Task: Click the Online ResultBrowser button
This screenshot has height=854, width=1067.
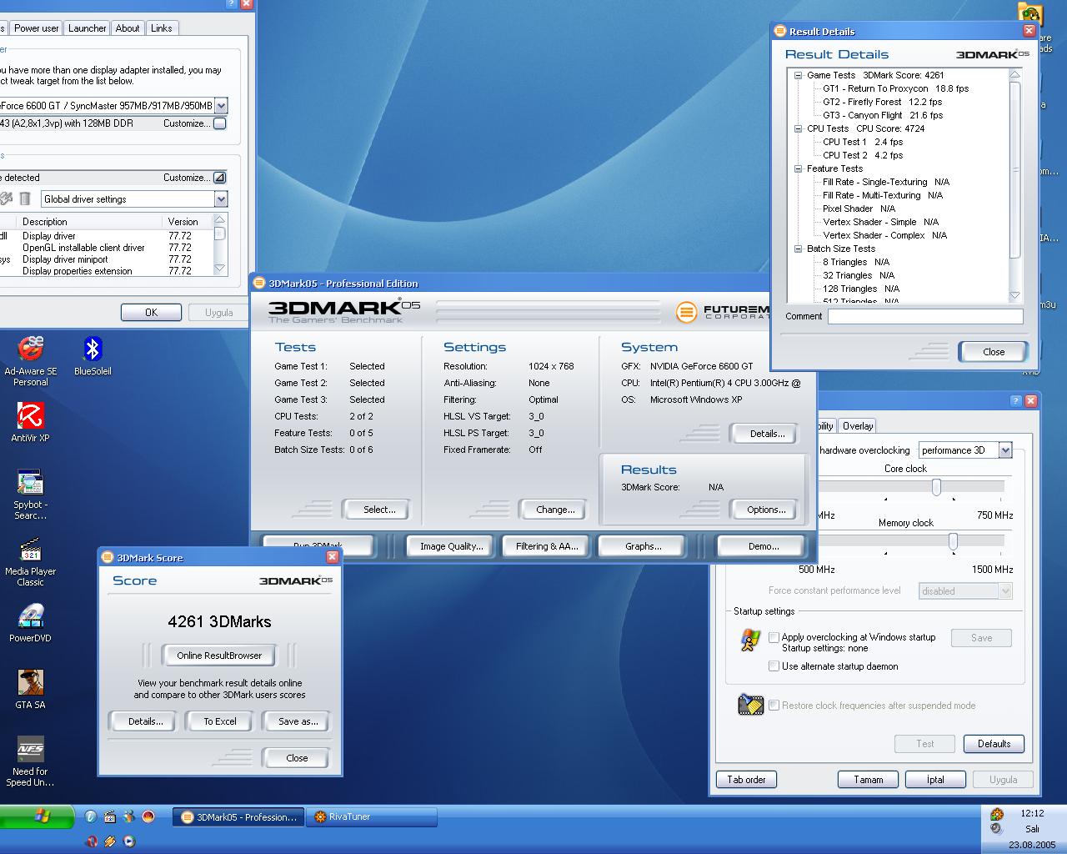Action: coord(219,656)
